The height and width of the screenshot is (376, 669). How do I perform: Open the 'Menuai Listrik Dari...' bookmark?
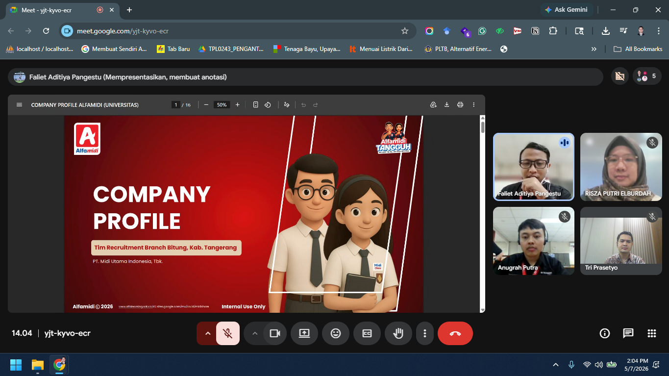[x=381, y=49]
